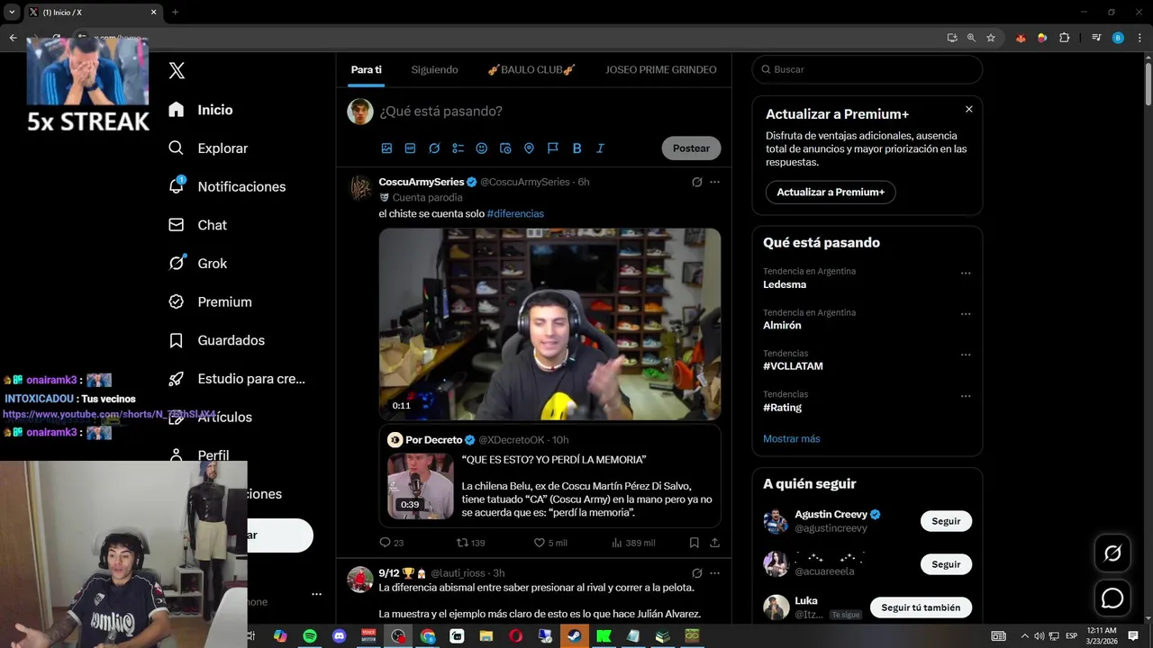Open the Chat section
This screenshot has height=648, width=1153.
(x=198, y=225)
